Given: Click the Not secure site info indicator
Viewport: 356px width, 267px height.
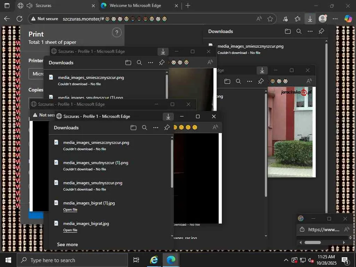Looking at the screenshot, I should [x=44, y=19].
